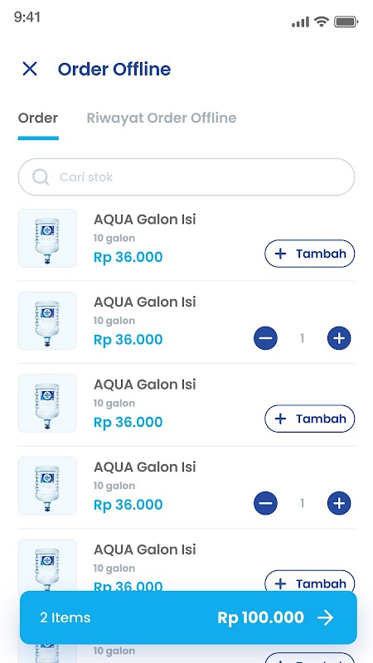The image size is (373, 663).
Task: Open first AQUA gallon product thumbnail
Action: [x=47, y=238]
